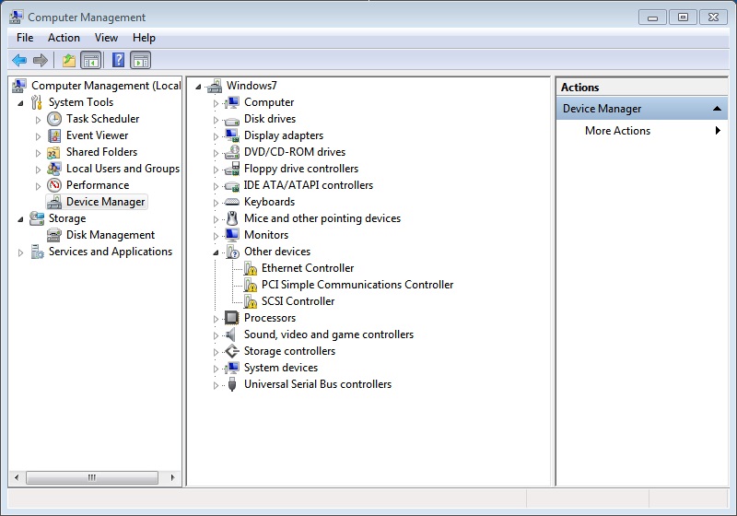
Task: Click the Event Viewer icon in tree
Action: [54, 135]
